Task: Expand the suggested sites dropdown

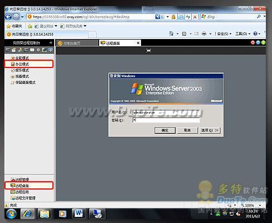Action: pyautogui.click(x=56, y=26)
